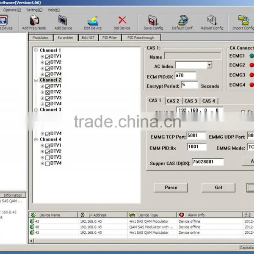Open the Setting menu

[34, 10]
